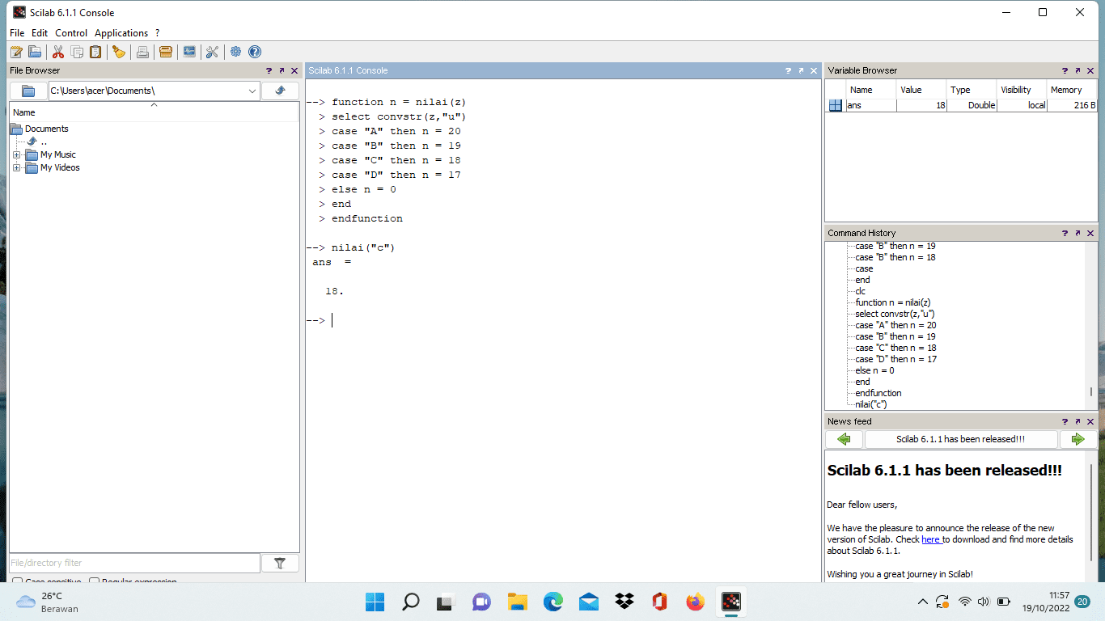Undock the Command History panel
Screen dimensions: 1105x621
(1077, 234)
